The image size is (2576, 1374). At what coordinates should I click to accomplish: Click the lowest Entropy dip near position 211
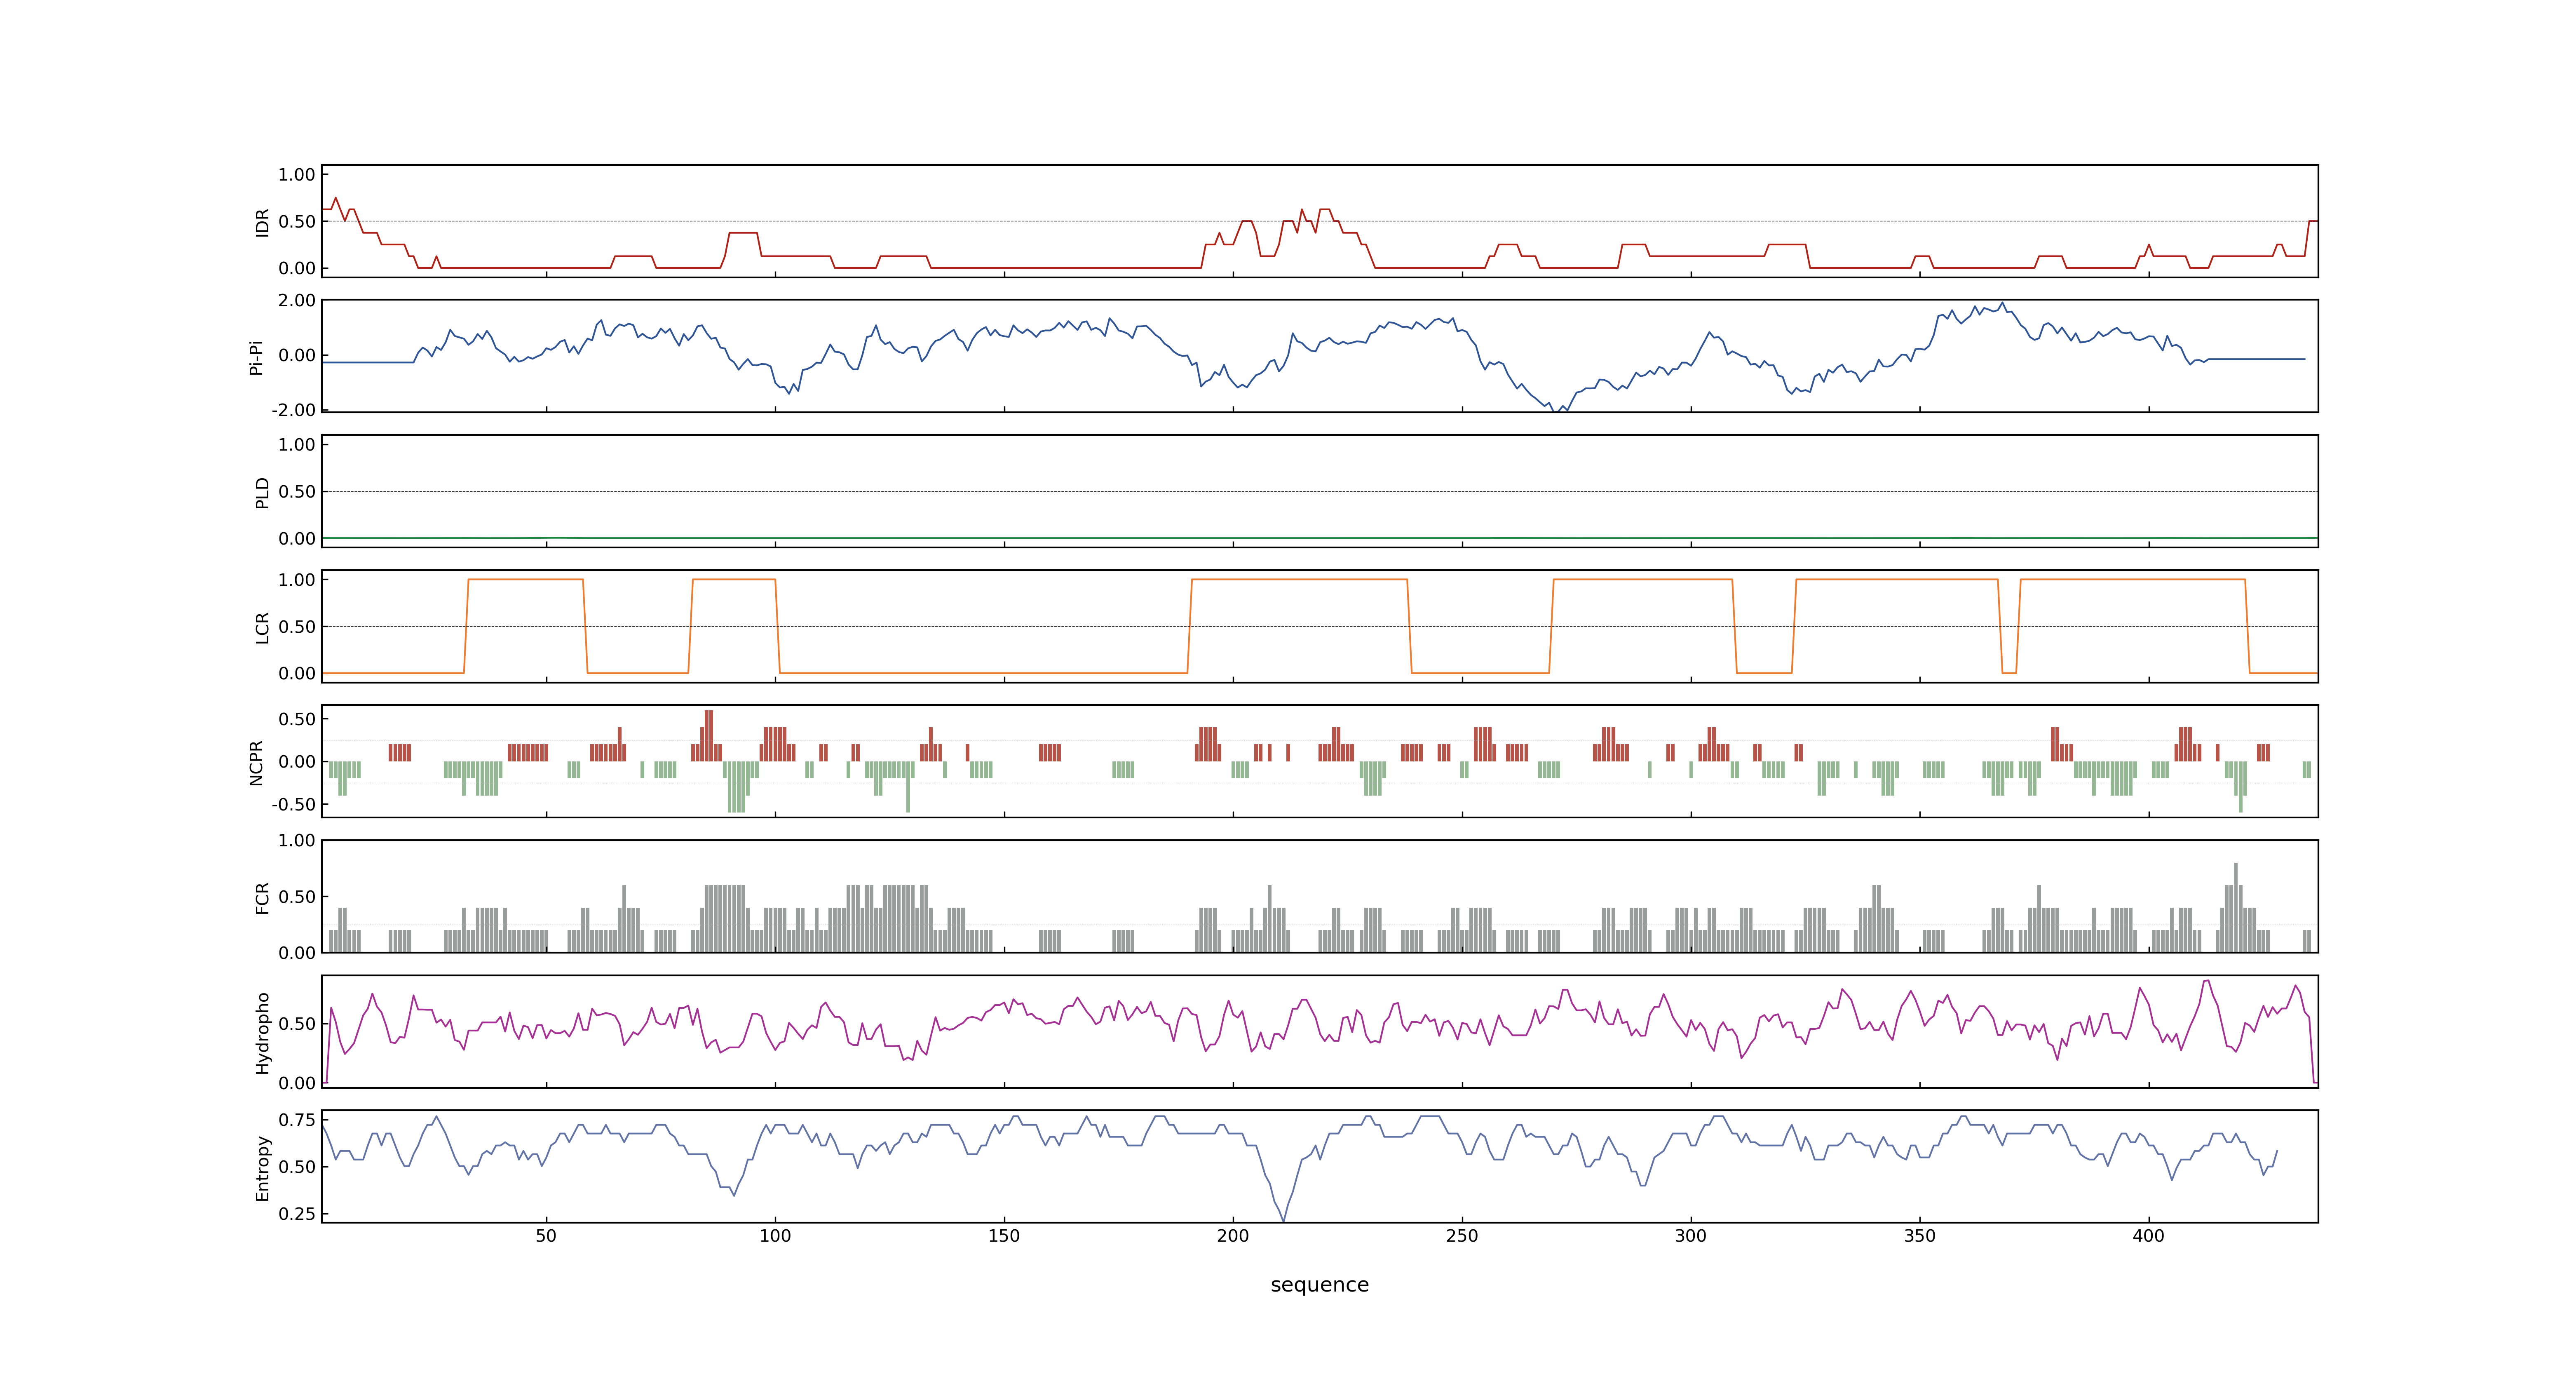(1284, 1219)
